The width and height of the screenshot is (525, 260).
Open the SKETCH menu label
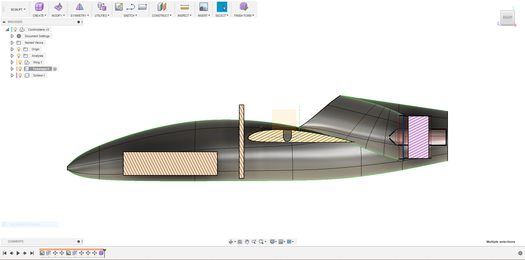pyautogui.click(x=130, y=16)
